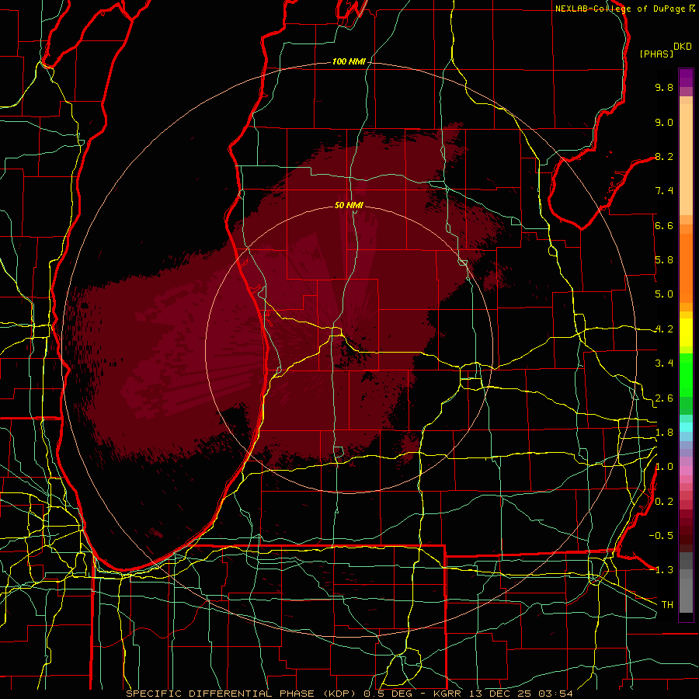Click the 8.2 scale value

pyautogui.click(x=664, y=156)
